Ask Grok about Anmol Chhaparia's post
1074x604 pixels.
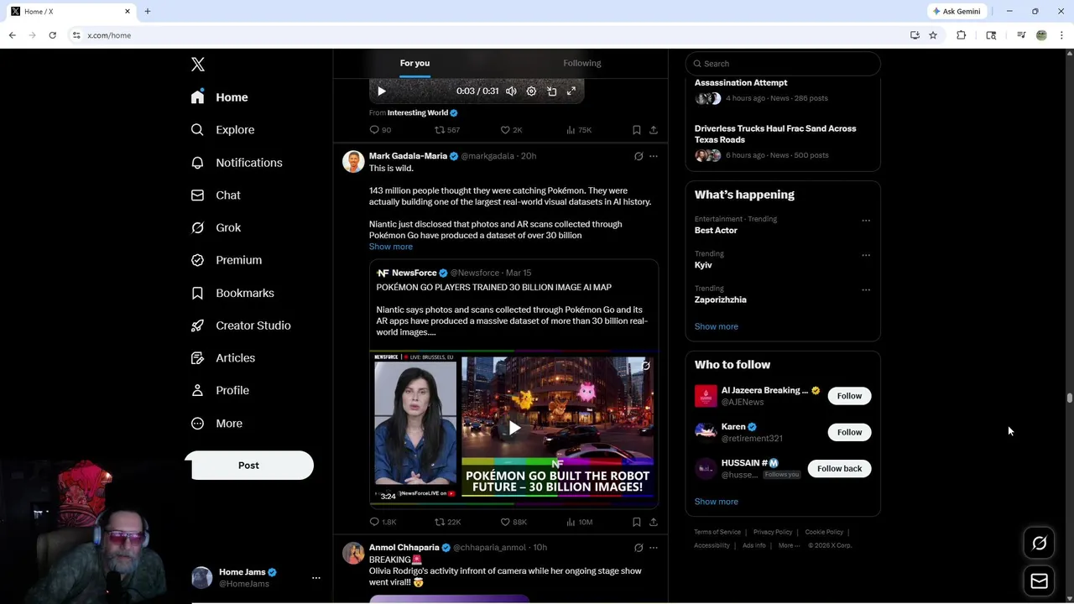639,548
